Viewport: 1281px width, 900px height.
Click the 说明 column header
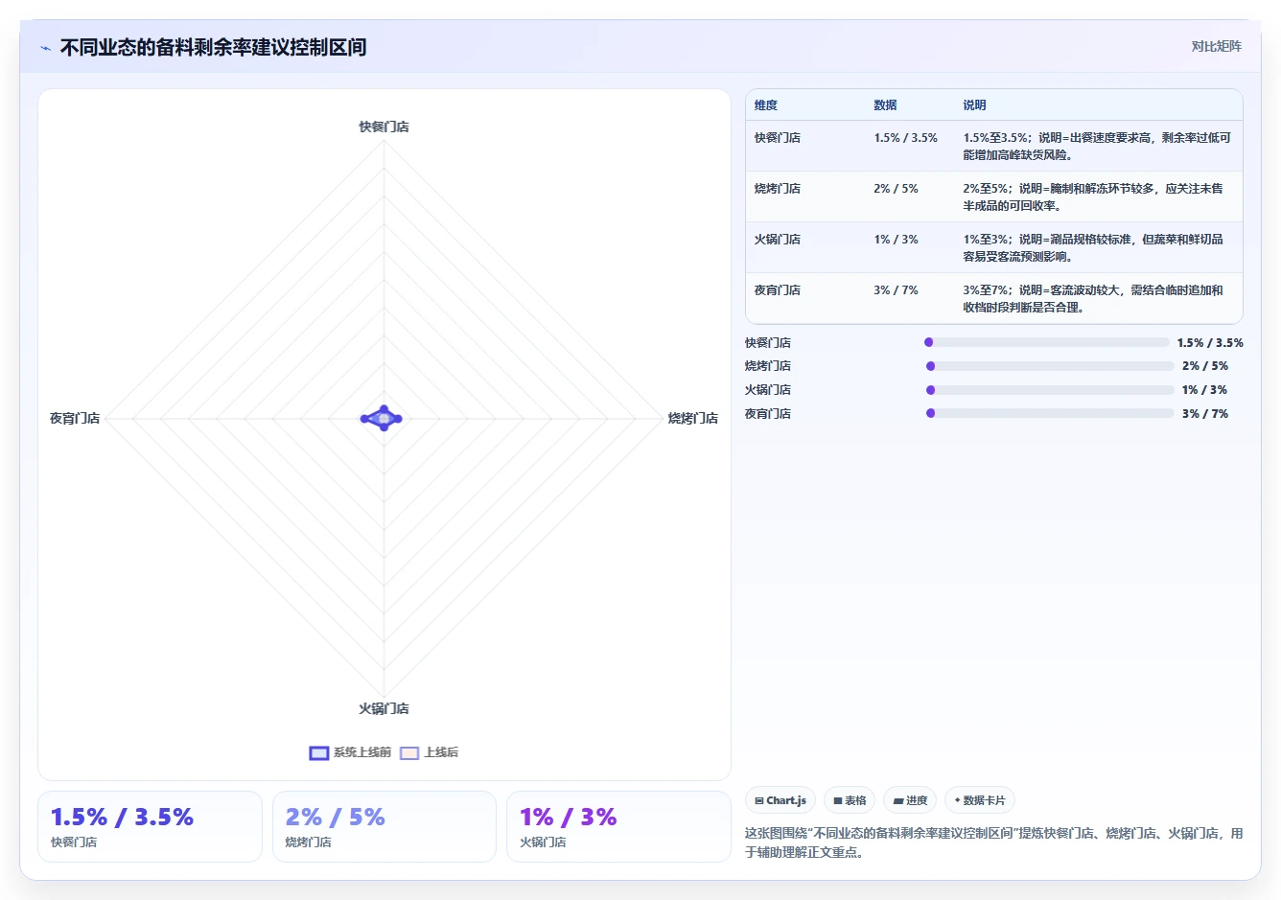coord(974,105)
